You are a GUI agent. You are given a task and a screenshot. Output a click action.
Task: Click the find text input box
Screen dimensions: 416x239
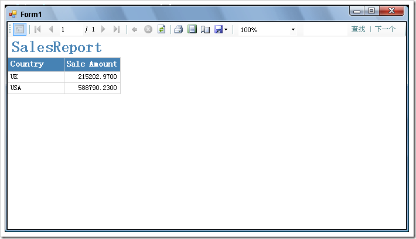pos(325,30)
